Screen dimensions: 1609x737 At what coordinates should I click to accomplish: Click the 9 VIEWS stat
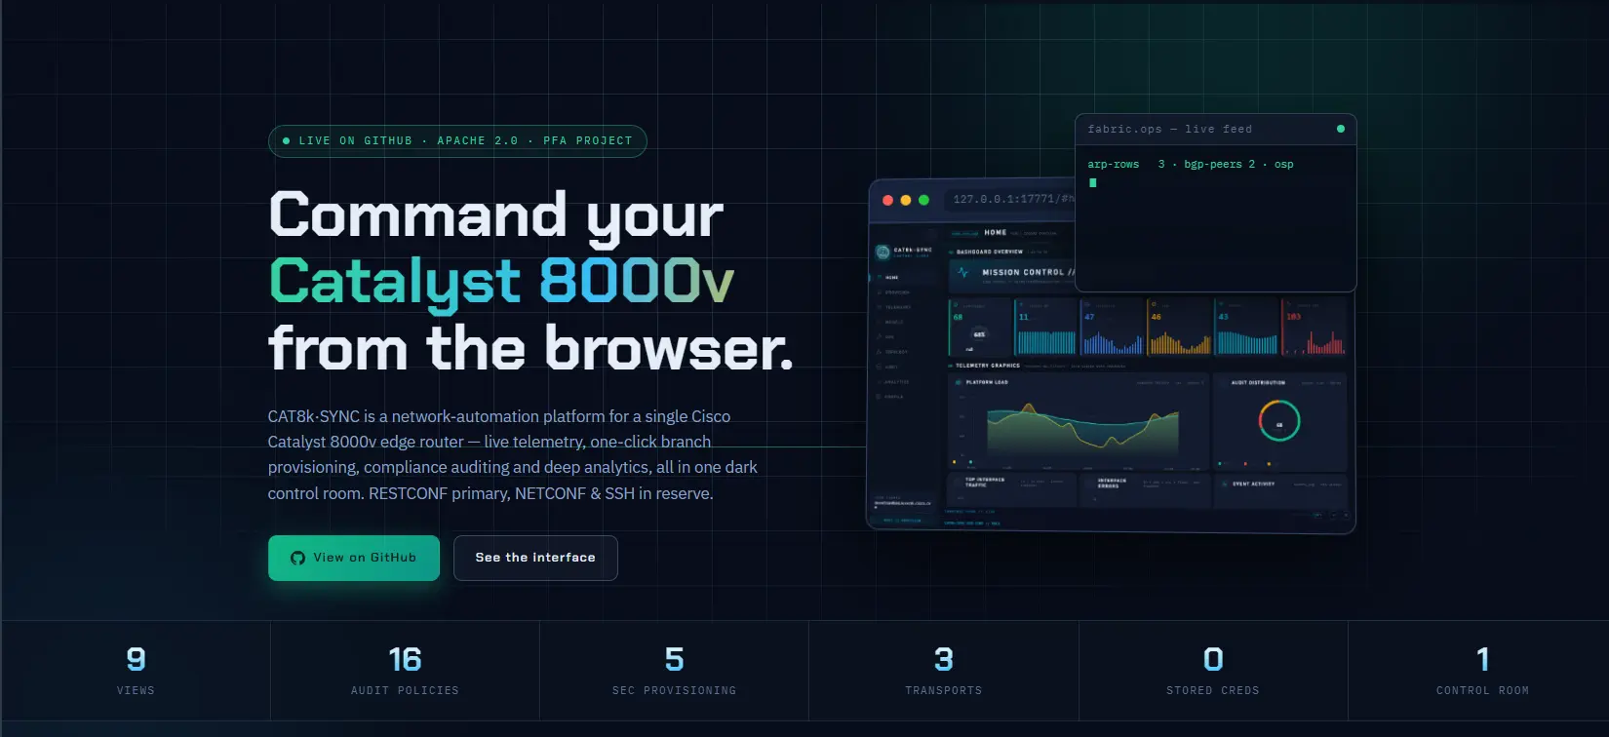point(136,671)
